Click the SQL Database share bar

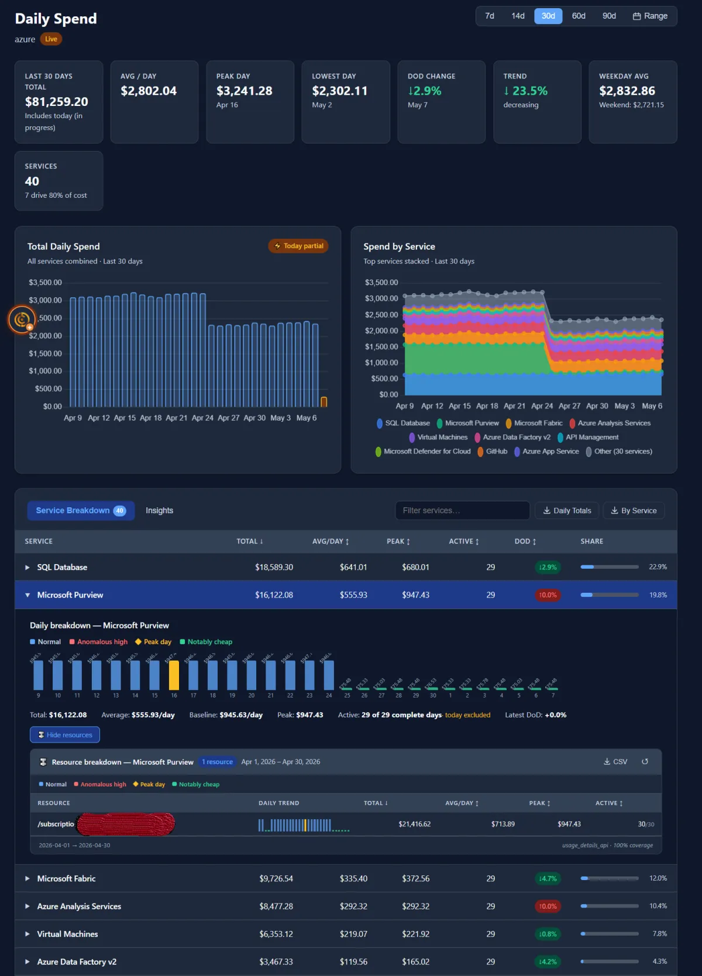coord(610,567)
